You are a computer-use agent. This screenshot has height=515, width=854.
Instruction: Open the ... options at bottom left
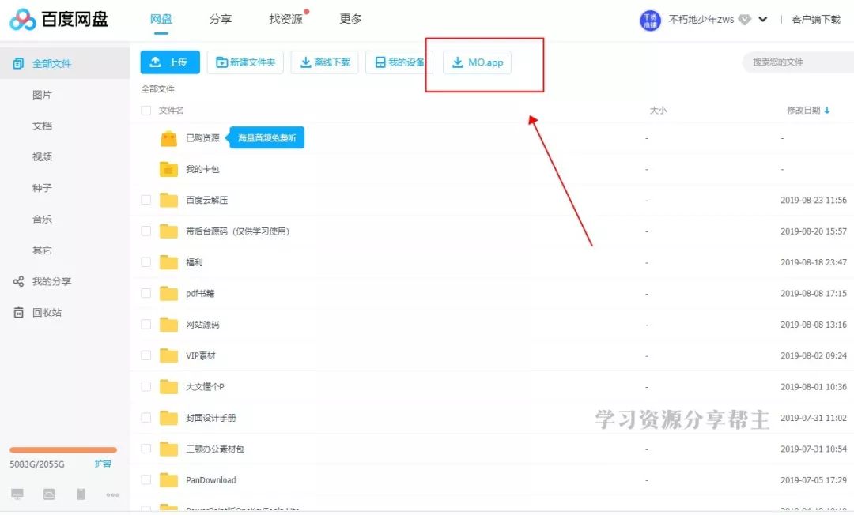tap(113, 494)
